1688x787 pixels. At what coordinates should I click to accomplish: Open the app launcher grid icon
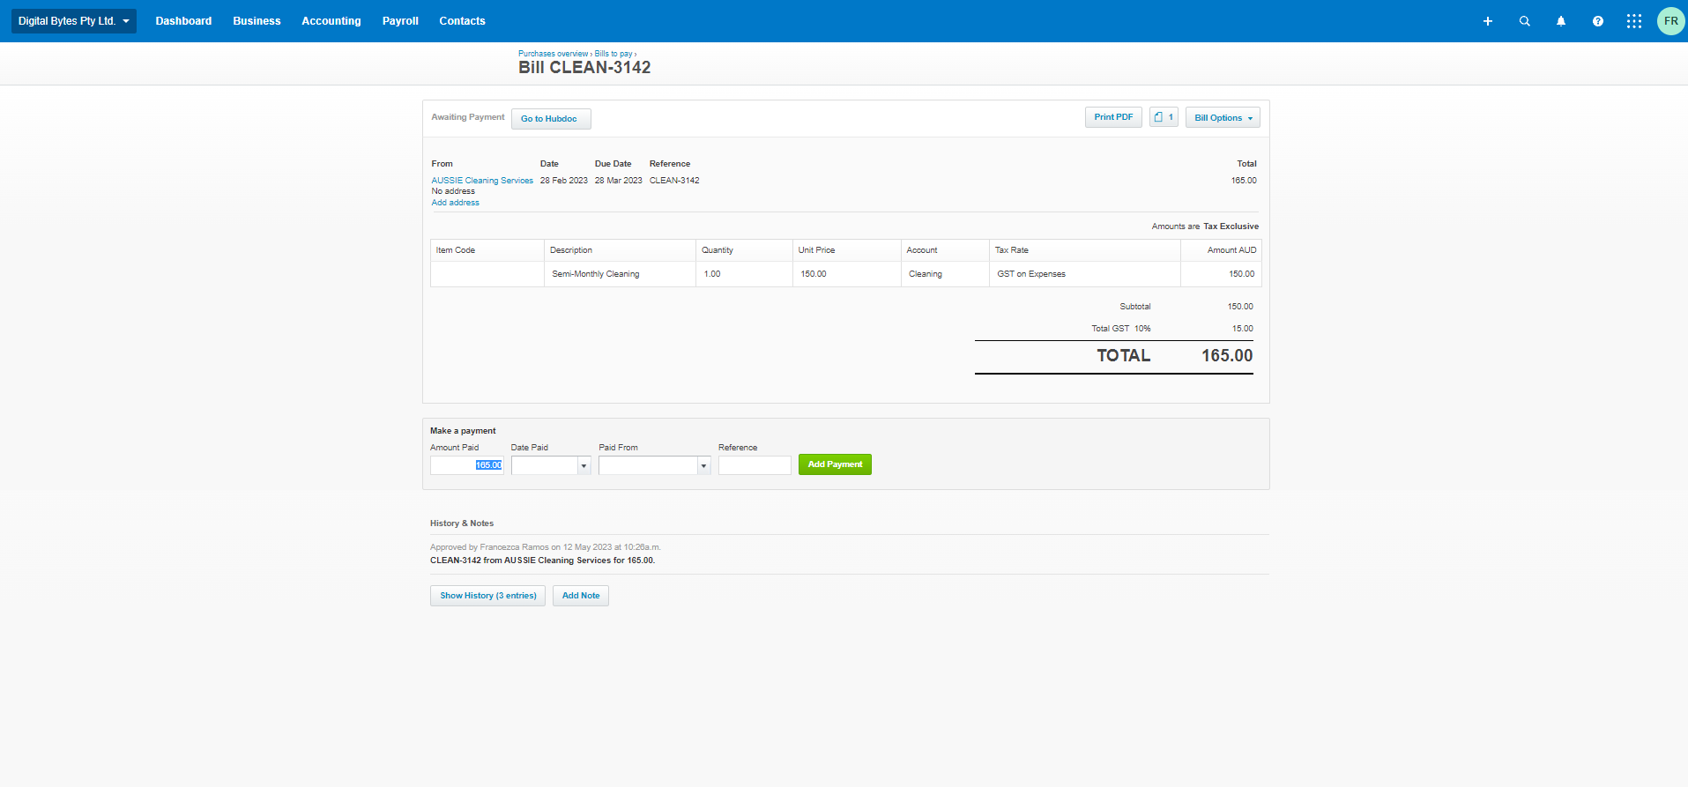pos(1634,21)
